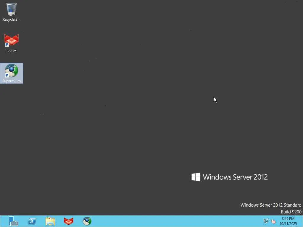Click the Recycle Bin label text
Image resolution: width=303 pixels, height=227 pixels.
(x=12, y=20)
